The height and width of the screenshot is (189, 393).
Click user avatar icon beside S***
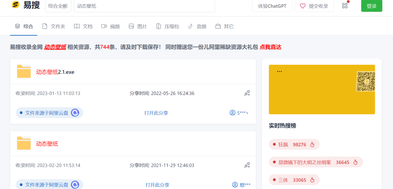[x=232, y=113]
